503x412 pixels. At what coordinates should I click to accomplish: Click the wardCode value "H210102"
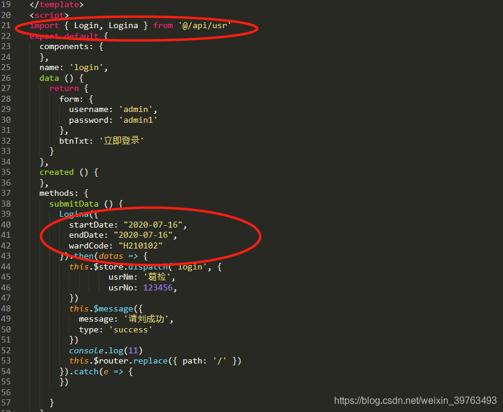[x=141, y=246]
